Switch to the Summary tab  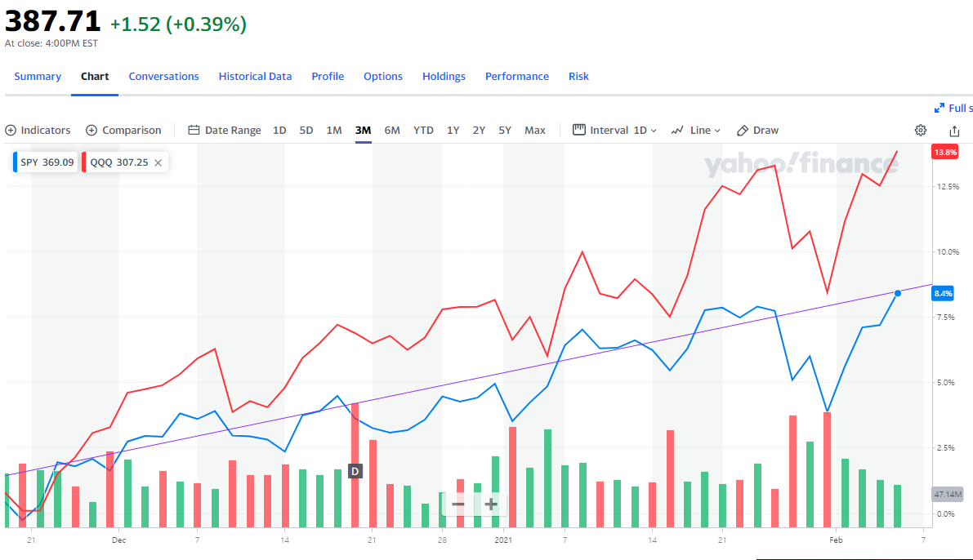click(38, 76)
